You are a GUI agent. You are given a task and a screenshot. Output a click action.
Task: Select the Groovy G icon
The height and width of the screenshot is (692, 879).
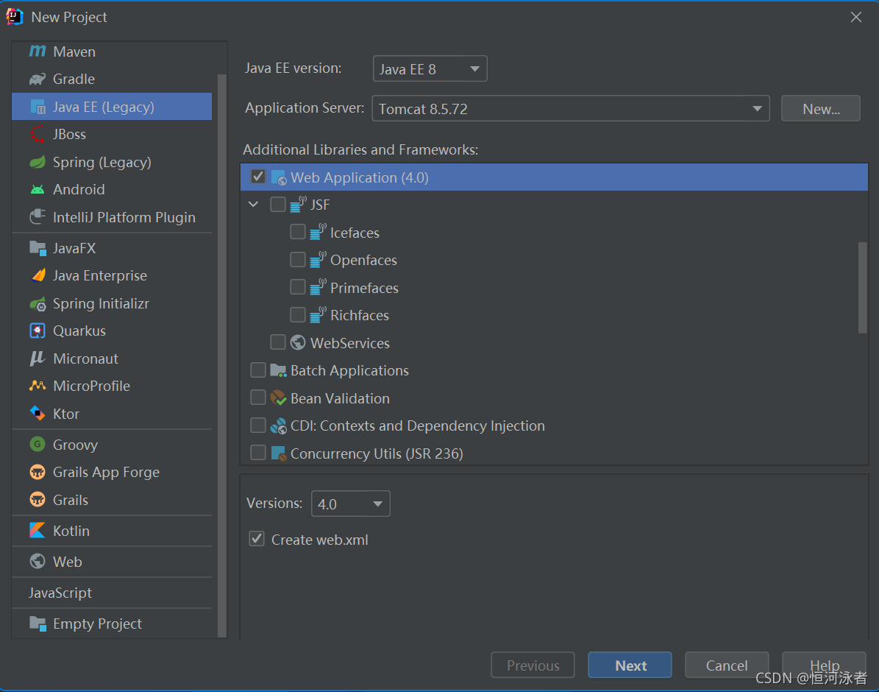38,445
